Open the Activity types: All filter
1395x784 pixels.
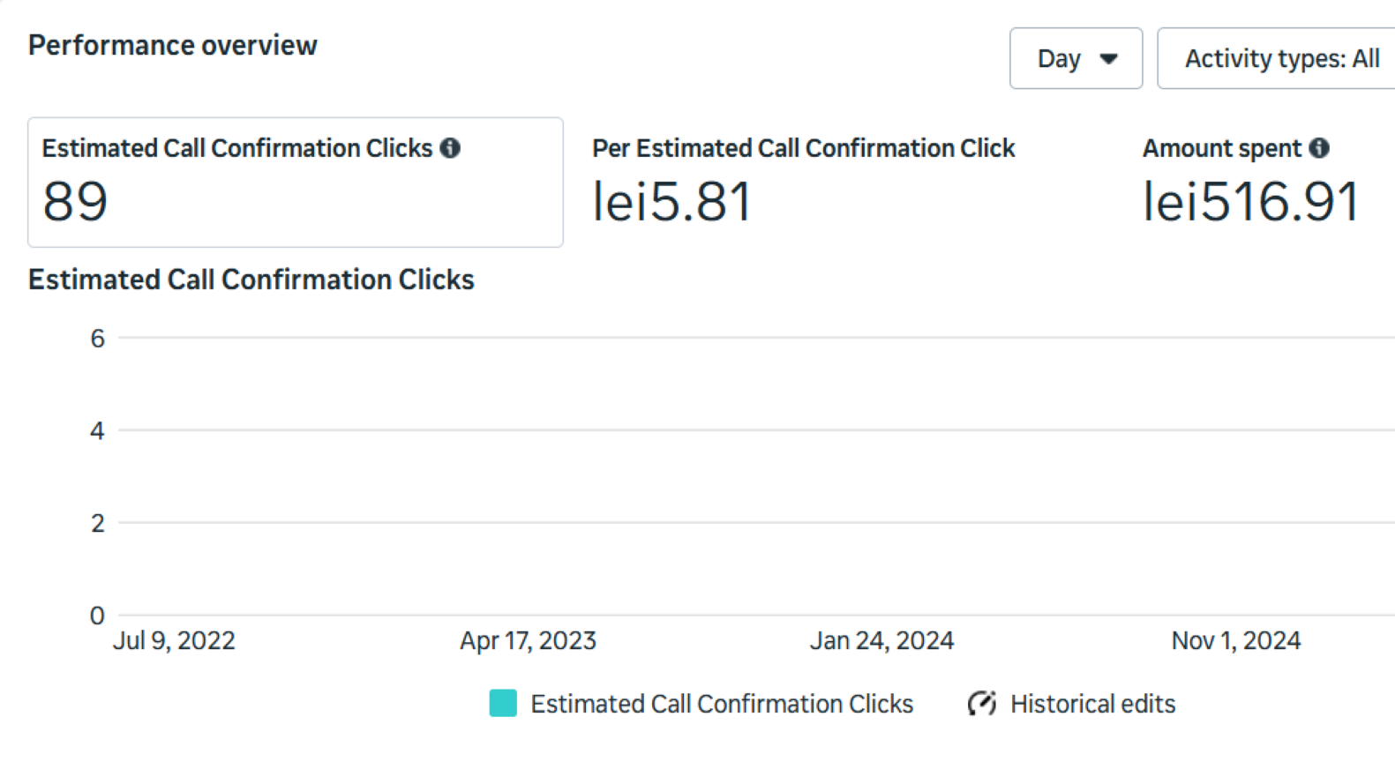coord(1281,59)
